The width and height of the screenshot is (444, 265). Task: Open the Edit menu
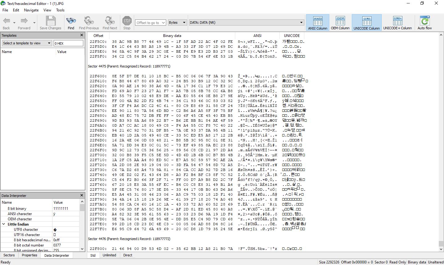pos(16,10)
